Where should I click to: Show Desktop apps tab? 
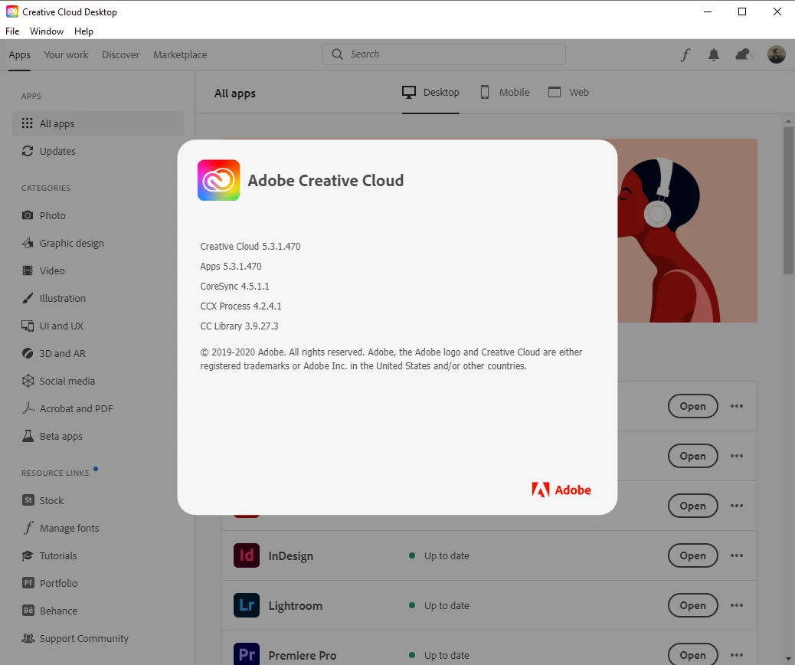(430, 93)
